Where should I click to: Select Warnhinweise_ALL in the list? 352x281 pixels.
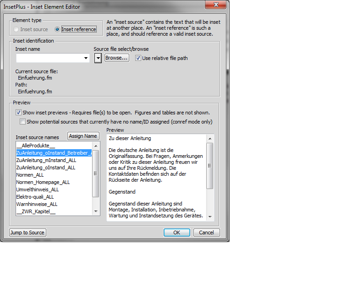point(54,204)
